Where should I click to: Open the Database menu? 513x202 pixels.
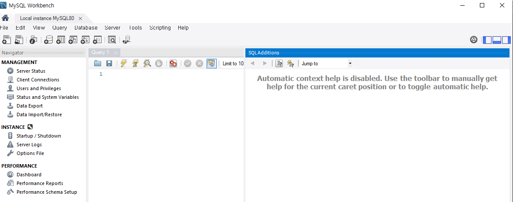coord(86,28)
